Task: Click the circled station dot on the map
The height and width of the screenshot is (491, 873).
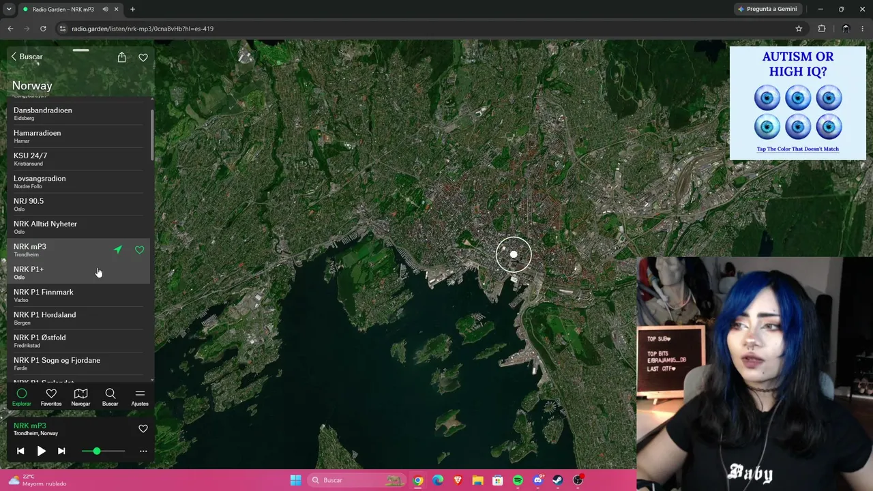Action: point(514,254)
